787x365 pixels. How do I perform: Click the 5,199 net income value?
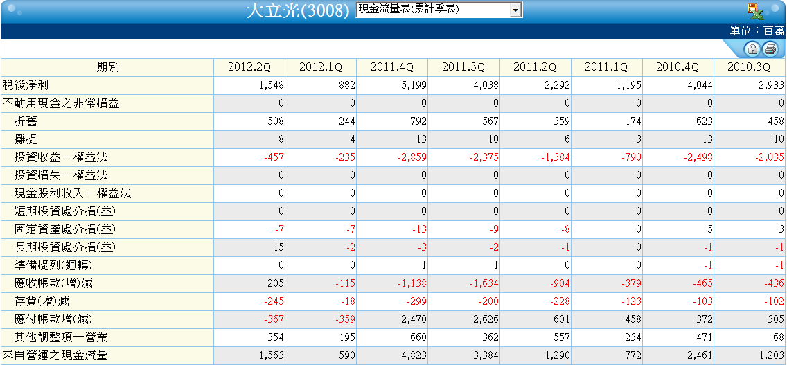point(414,85)
